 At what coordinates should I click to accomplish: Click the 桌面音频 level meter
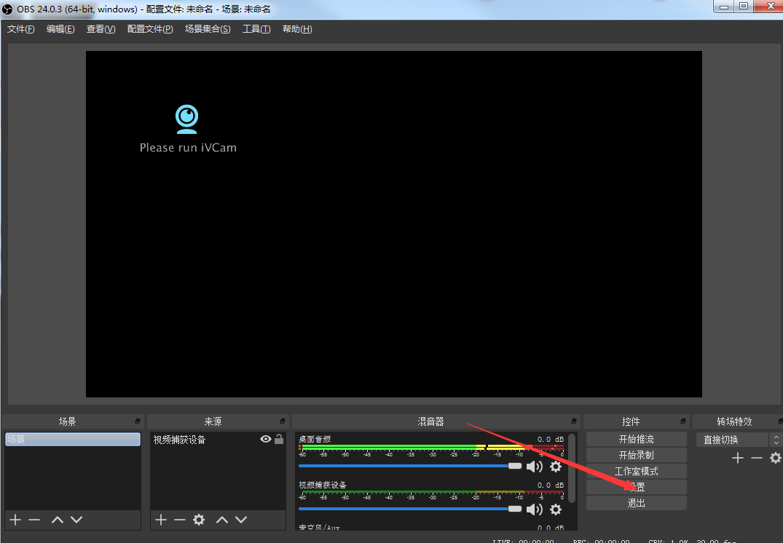432,448
